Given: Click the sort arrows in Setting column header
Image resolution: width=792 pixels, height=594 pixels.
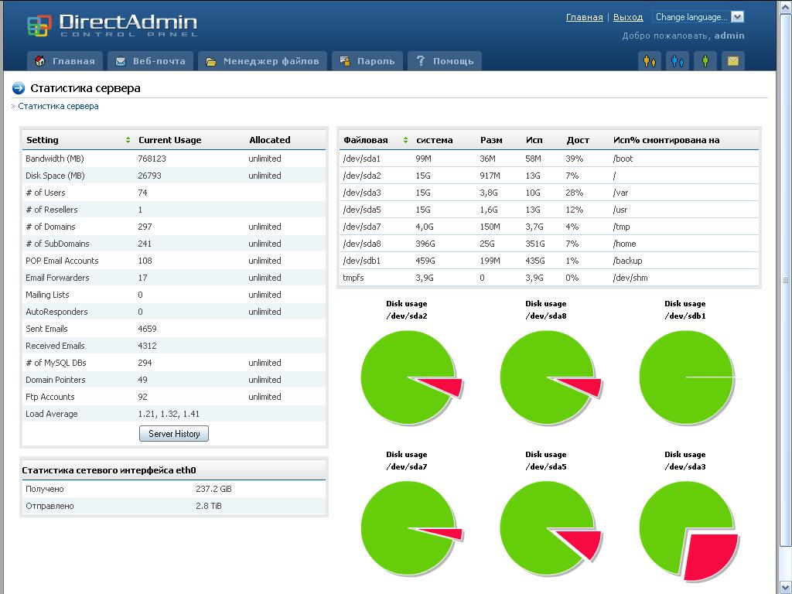Looking at the screenshot, I should tap(128, 140).
